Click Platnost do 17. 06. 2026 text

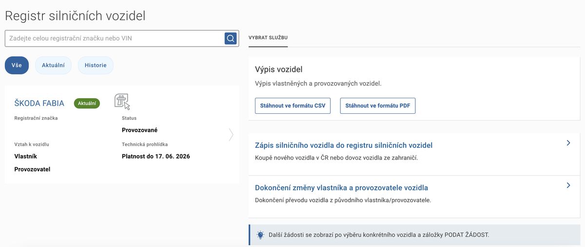pyautogui.click(x=156, y=157)
